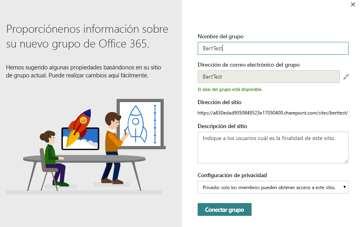Viewport: 361px width, 227px height.
Task: Click the main heading about Office 365 group
Action: point(87,36)
